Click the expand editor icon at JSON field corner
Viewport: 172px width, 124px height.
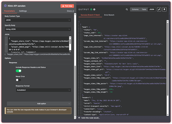70,51
